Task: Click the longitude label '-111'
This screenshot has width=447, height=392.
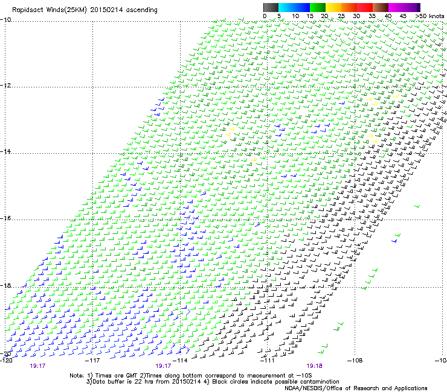Action: [x=267, y=361]
